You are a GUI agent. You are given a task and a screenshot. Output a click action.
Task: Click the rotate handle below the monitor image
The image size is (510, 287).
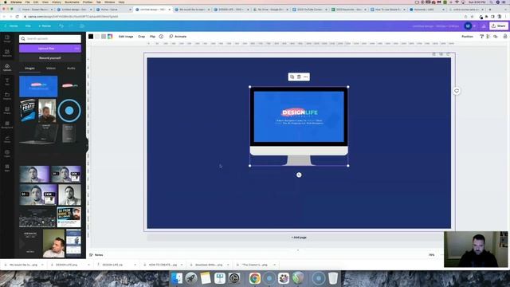click(x=299, y=175)
